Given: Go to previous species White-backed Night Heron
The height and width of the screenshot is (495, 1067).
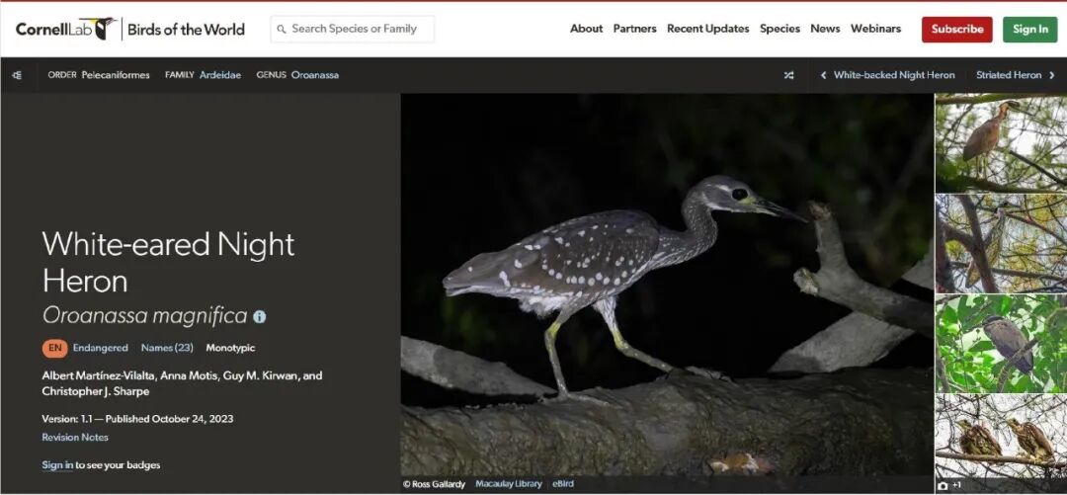Looking at the screenshot, I should coord(893,75).
